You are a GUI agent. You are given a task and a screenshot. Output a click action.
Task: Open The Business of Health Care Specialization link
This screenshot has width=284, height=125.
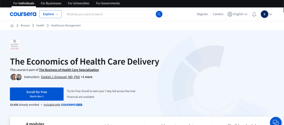click(69, 70)
